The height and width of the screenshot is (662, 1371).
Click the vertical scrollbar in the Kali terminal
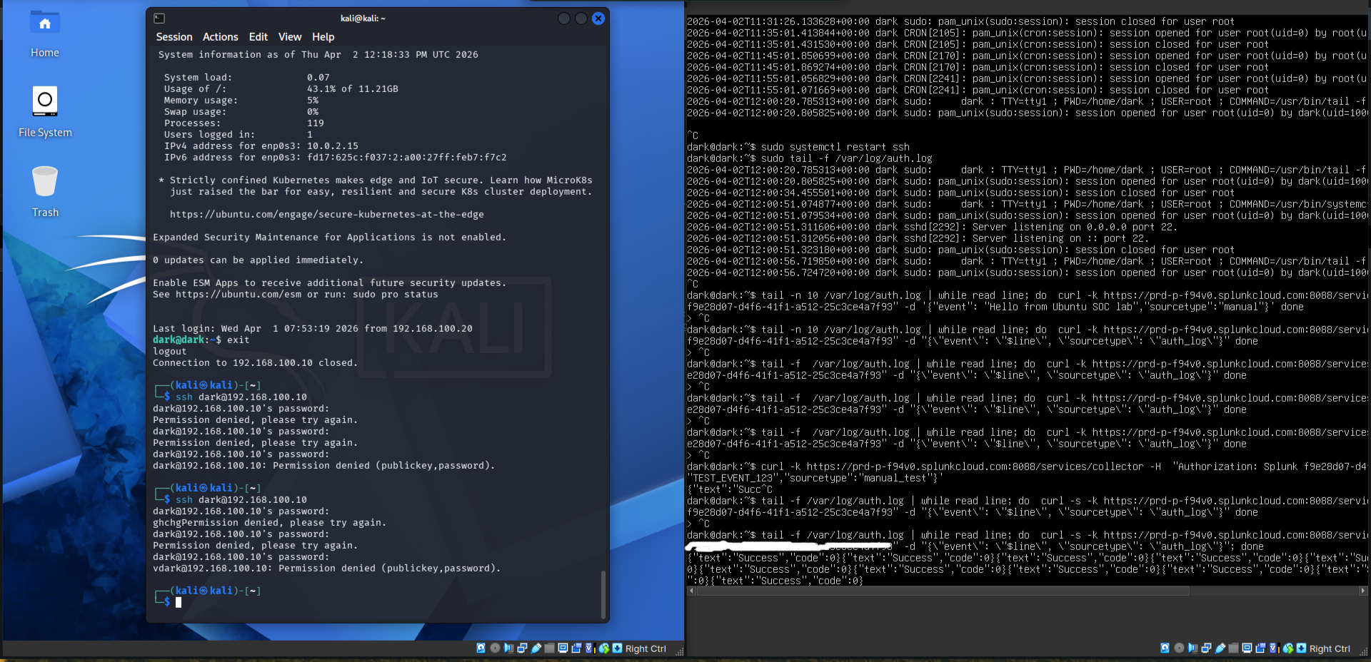coord(603,594)
